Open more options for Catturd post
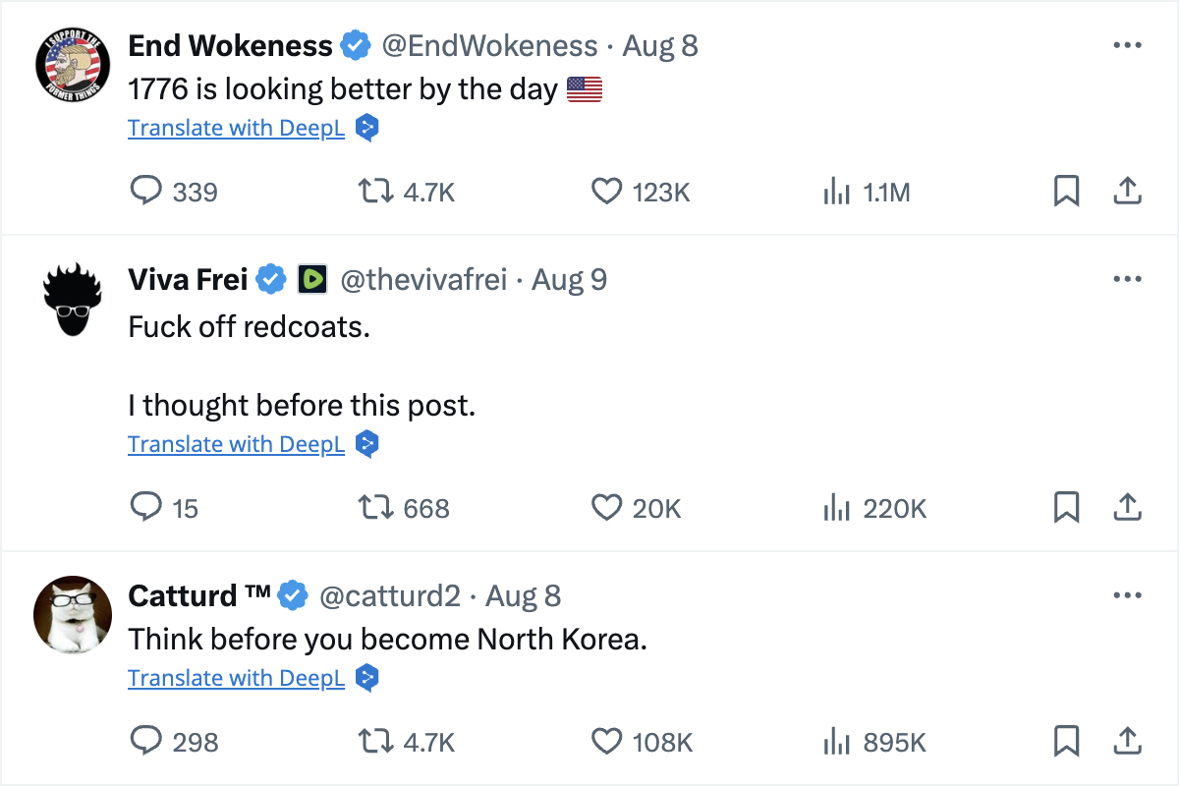 point(1127,596)
